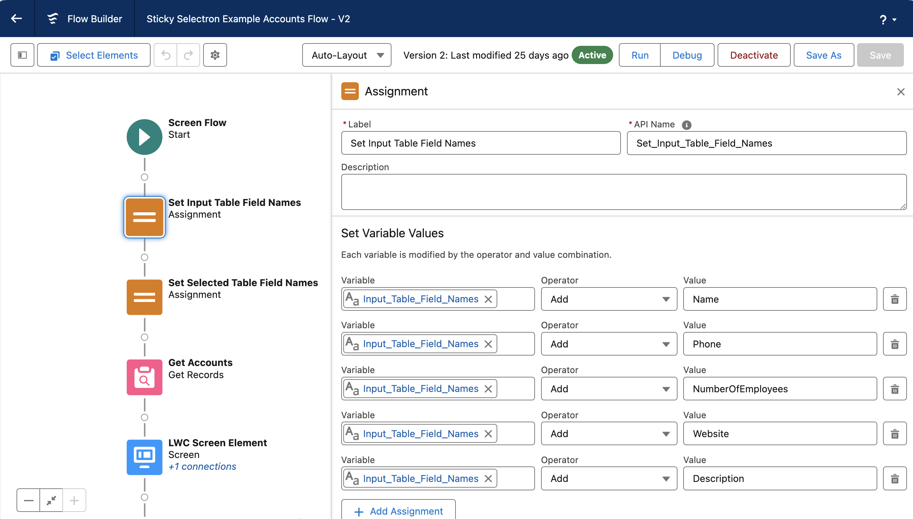The image size is (913, 519).
Task: Undo the last change
Action: tap(166, 55)
